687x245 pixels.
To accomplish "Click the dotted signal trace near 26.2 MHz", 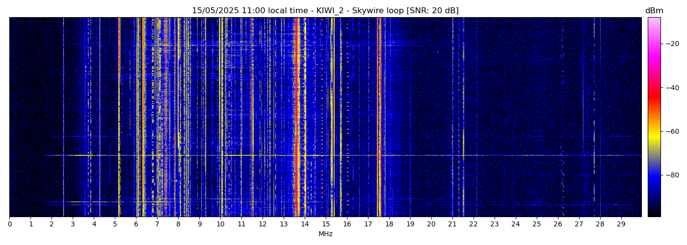I will click(562, 118).
